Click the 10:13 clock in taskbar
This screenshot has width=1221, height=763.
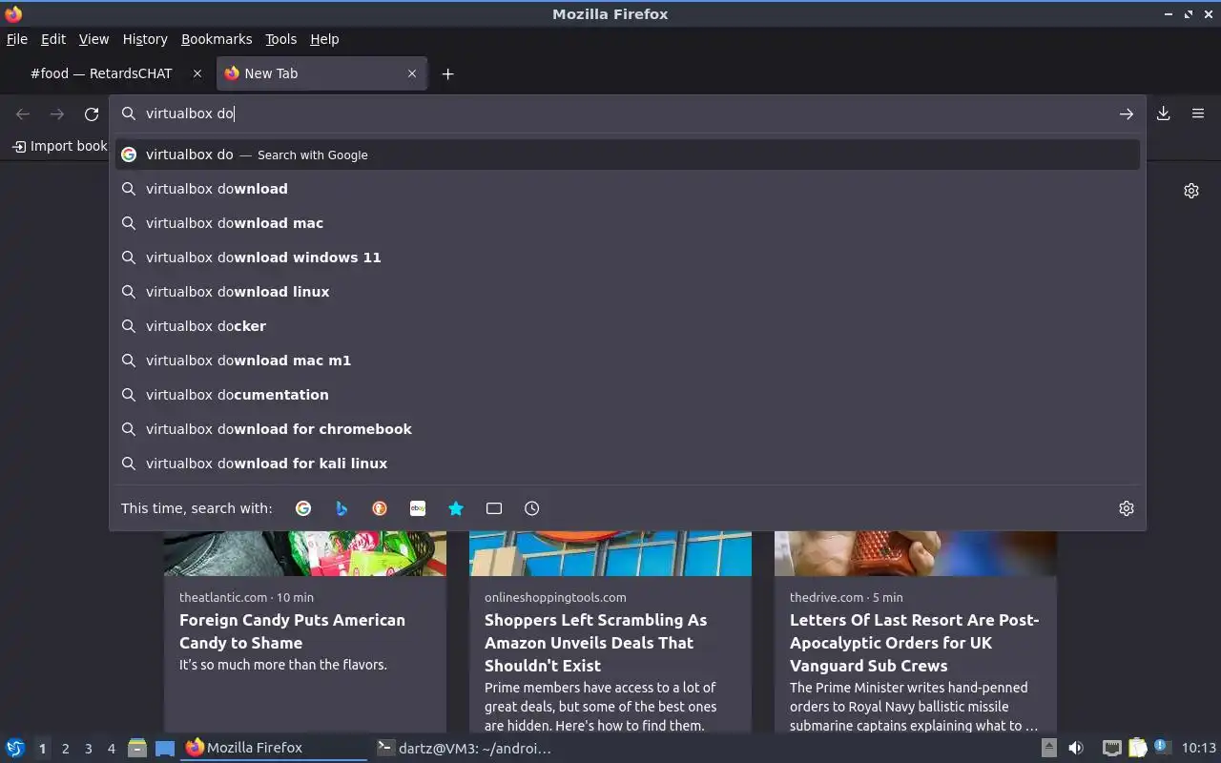pyautogui.click(x=1198, y=748)
